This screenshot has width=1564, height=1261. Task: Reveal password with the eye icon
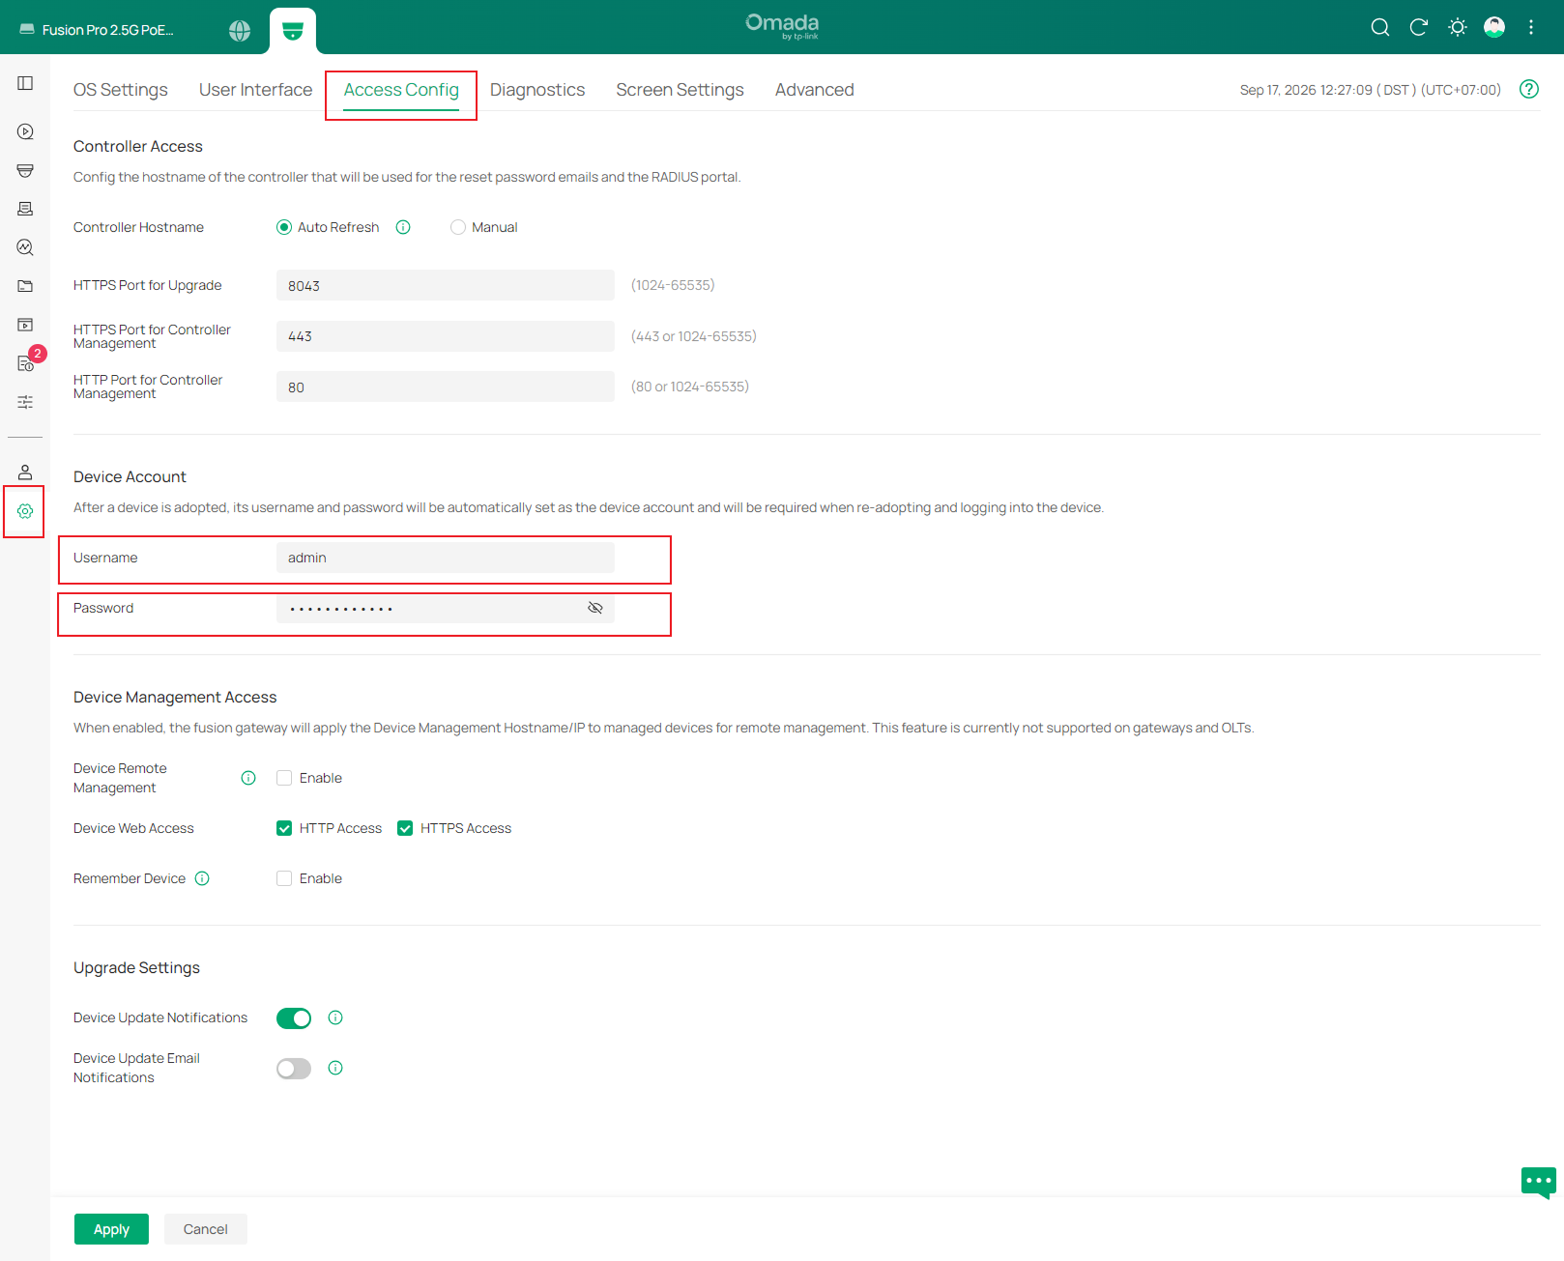(595, 608)
